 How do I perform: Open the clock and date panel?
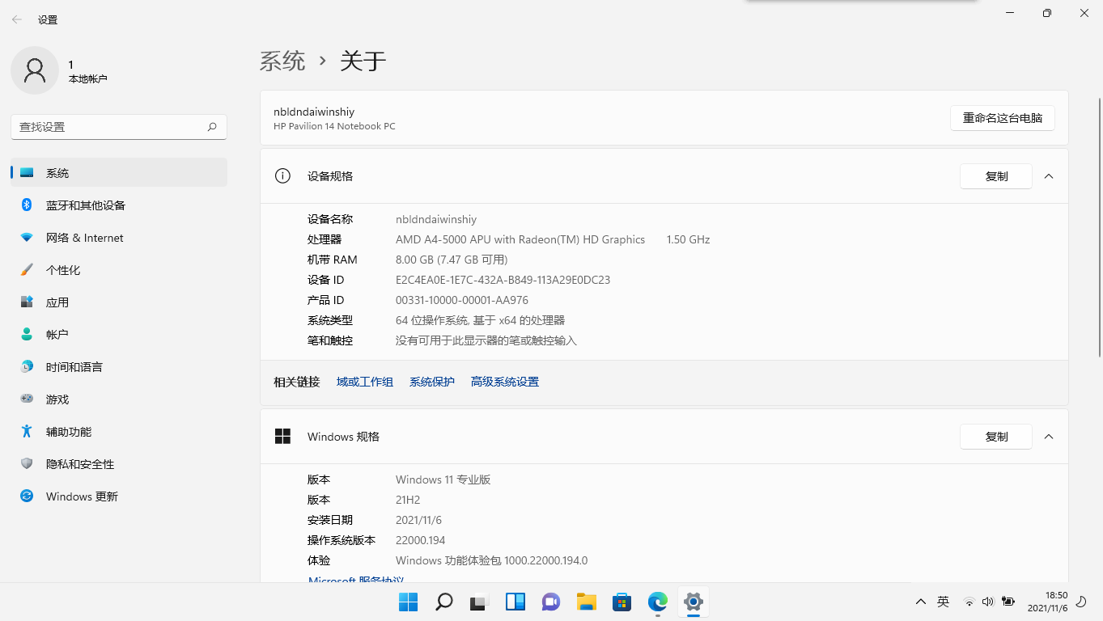pos(1048,602)
